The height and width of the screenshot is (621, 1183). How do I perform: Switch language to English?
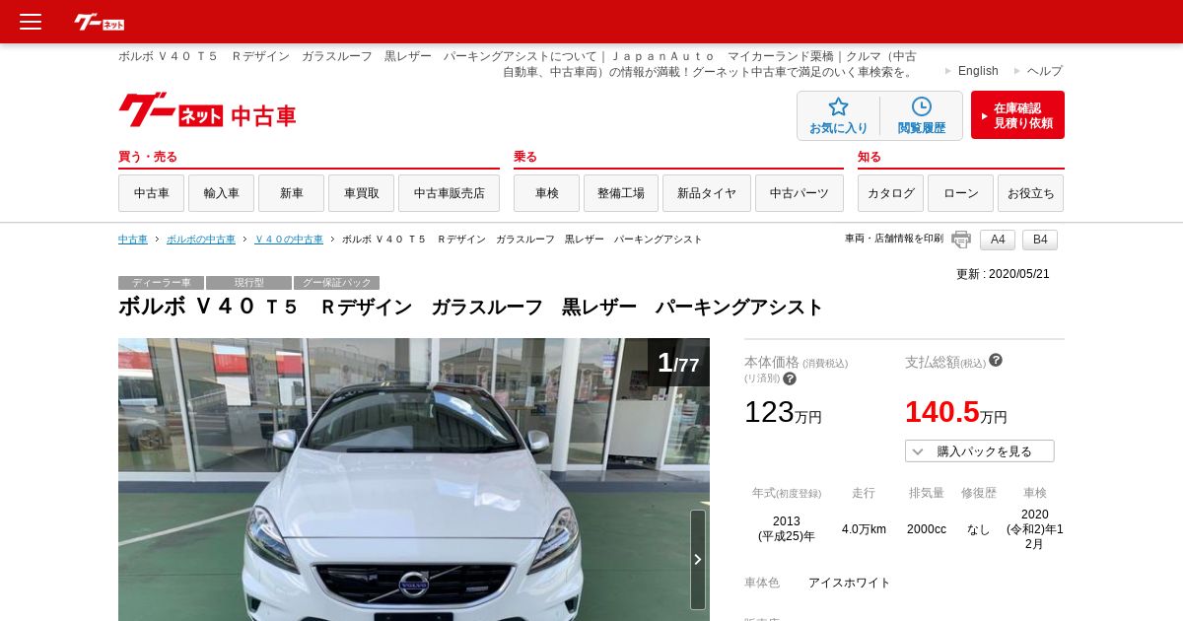[x=978, y=71]
